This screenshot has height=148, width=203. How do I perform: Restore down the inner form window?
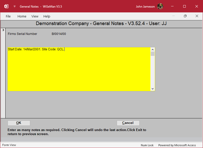185,16
